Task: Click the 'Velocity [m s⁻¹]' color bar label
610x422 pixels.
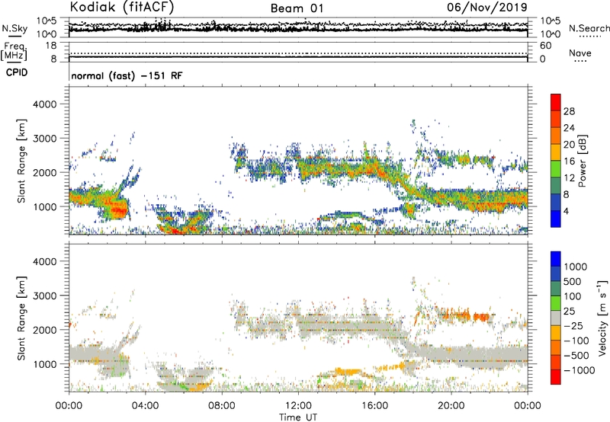Action: 602,318
